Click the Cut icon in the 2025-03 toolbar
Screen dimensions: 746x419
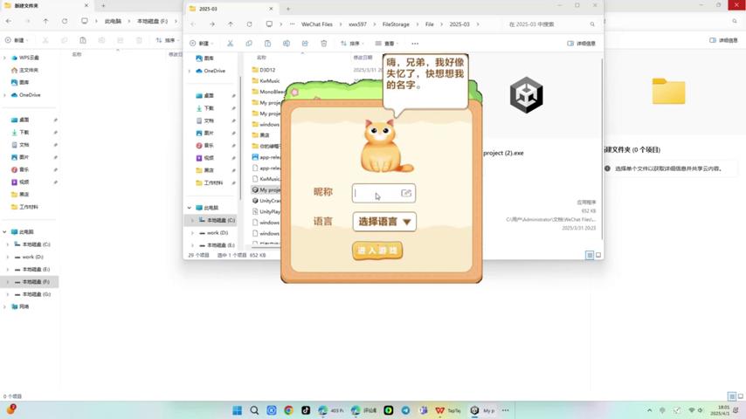coord(231,44)
